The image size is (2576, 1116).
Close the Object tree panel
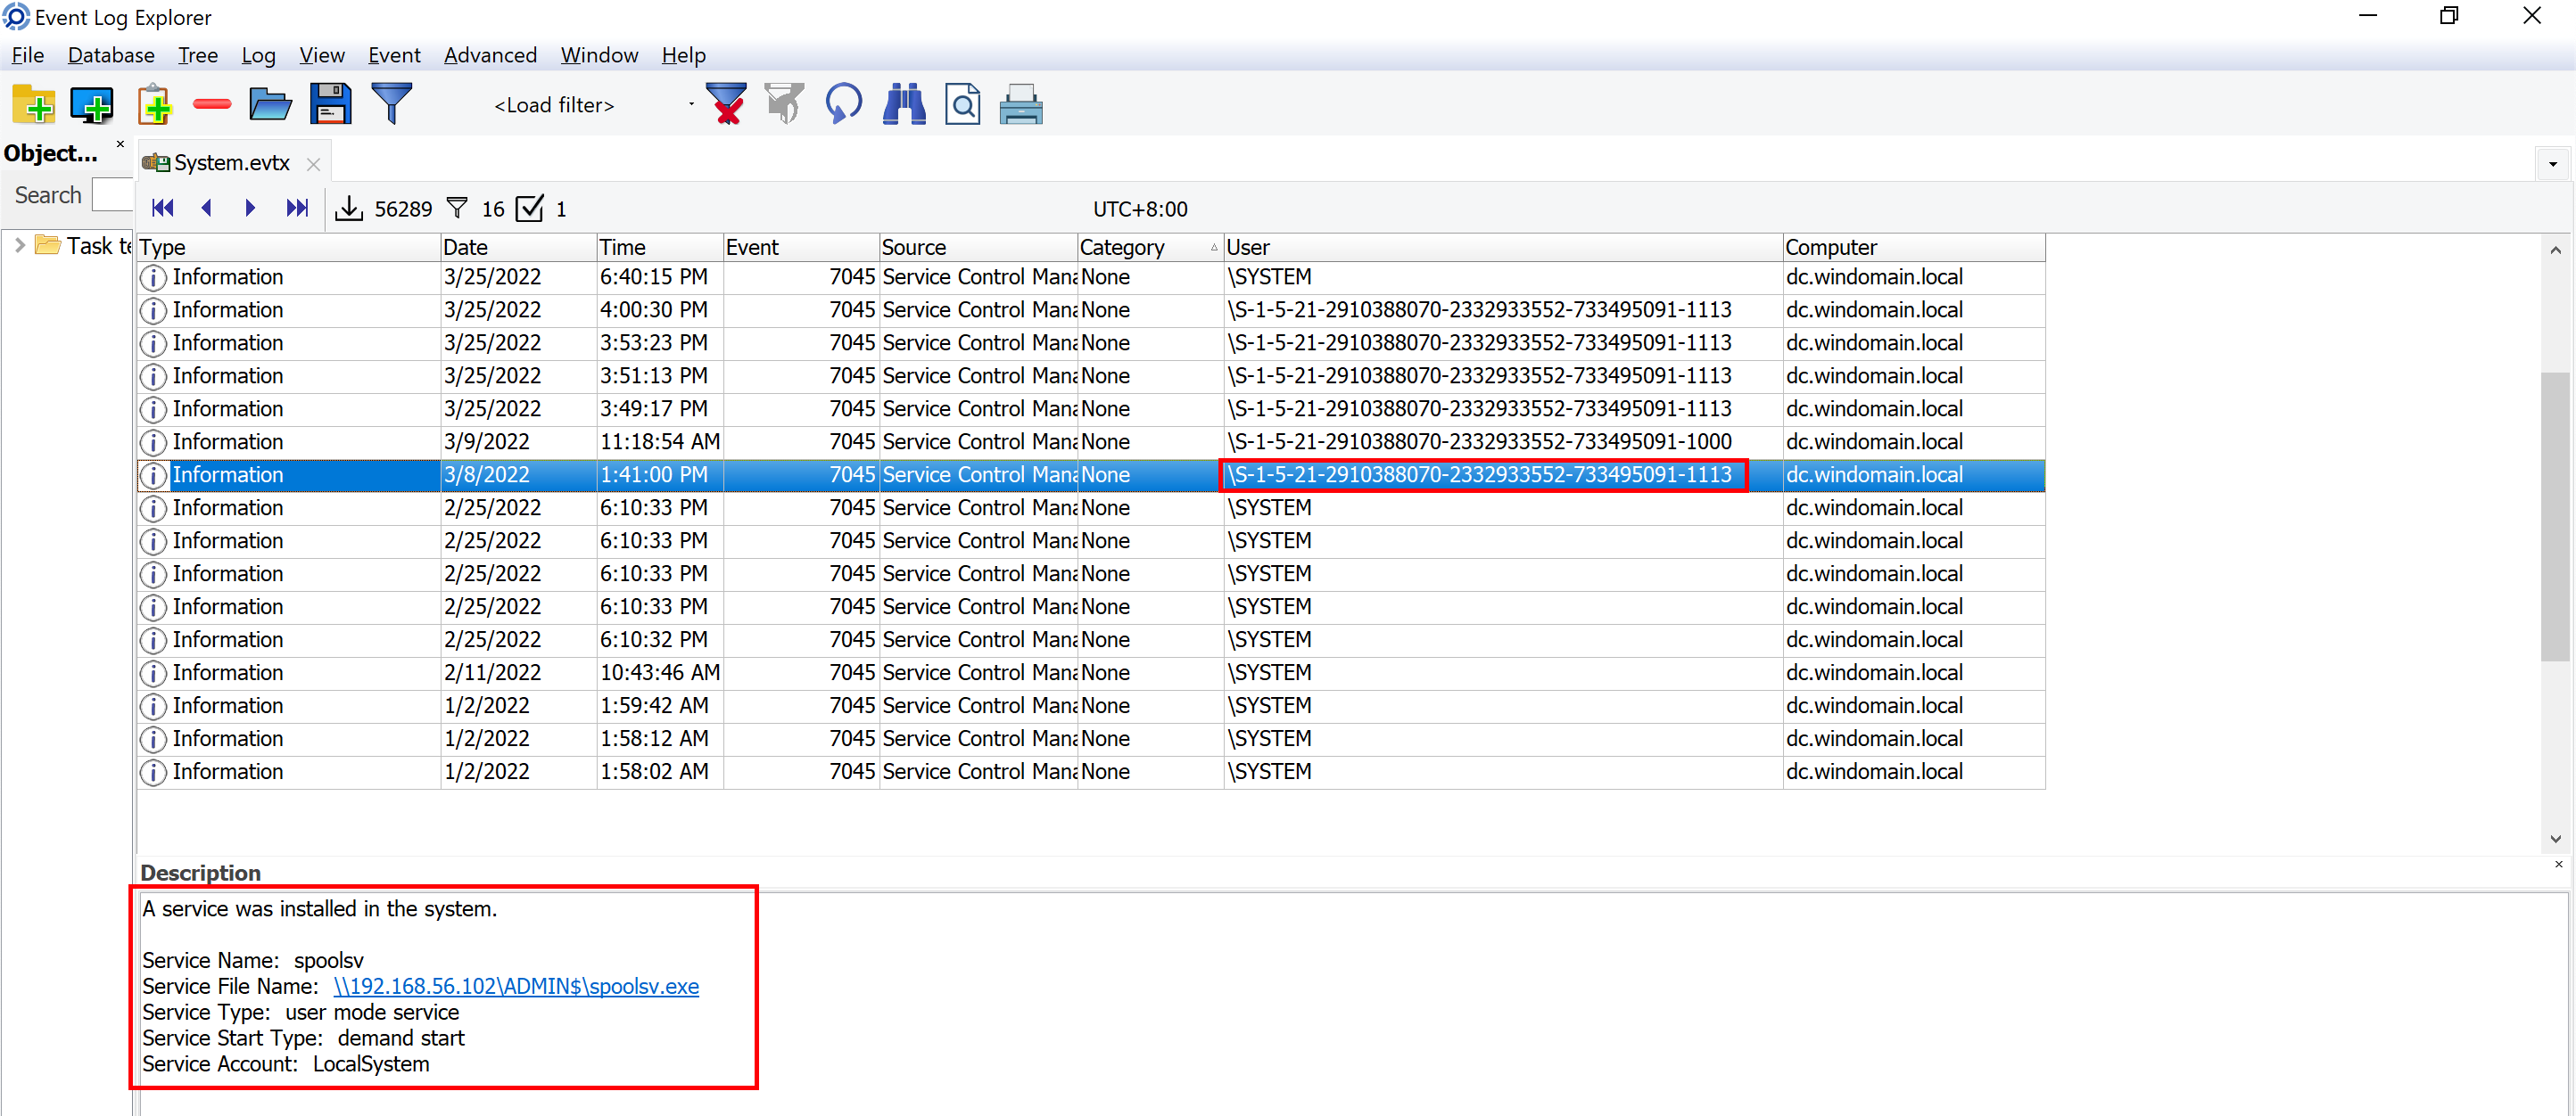[121, 145]
